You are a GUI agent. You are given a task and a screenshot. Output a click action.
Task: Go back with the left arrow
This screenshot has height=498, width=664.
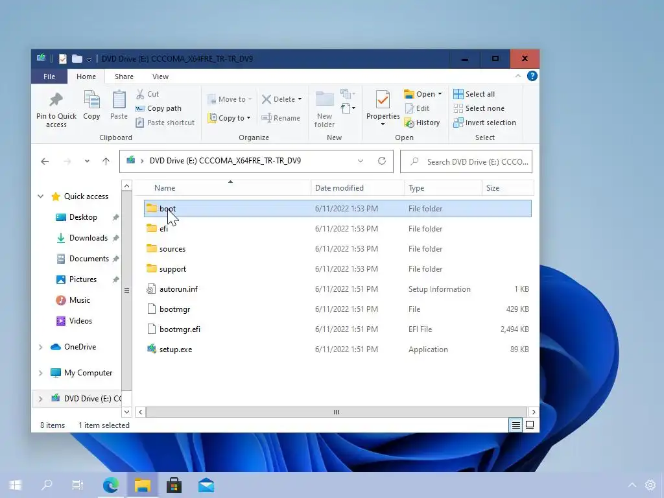pos(45,161)
